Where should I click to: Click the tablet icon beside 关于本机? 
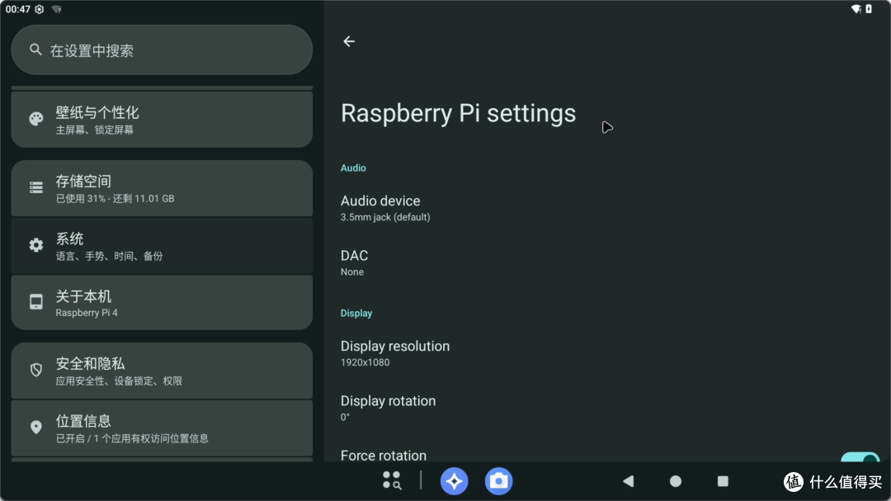(35, 302)
